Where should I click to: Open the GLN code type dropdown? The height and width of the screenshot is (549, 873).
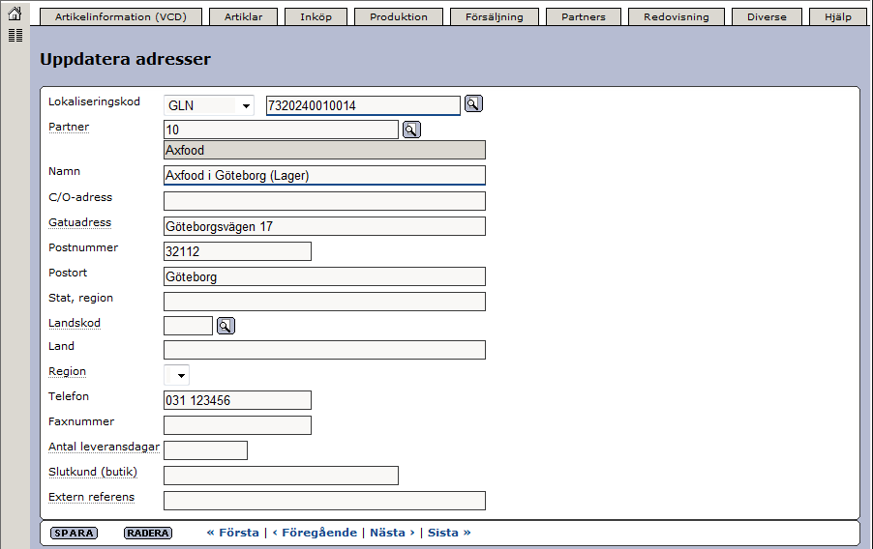point(209,105)
